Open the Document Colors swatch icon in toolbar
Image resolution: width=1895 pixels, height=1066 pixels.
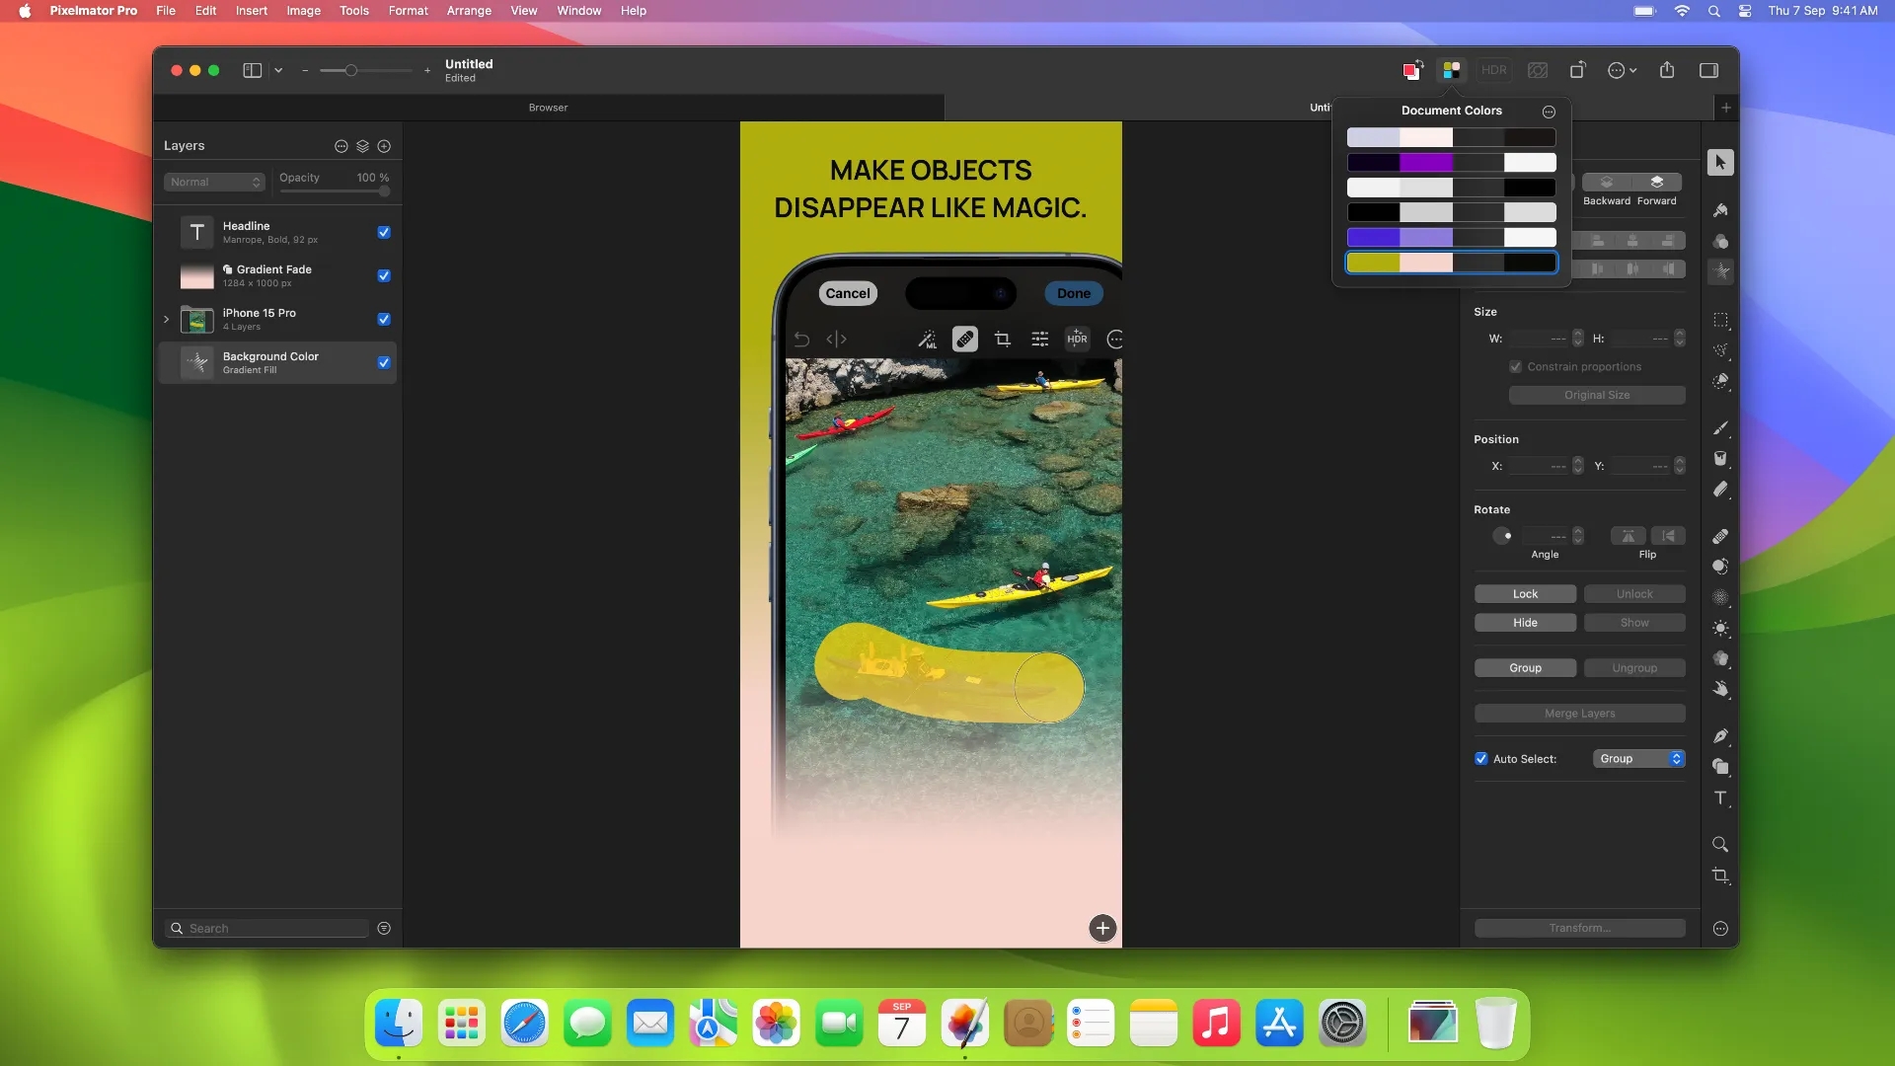[1451, 70]
